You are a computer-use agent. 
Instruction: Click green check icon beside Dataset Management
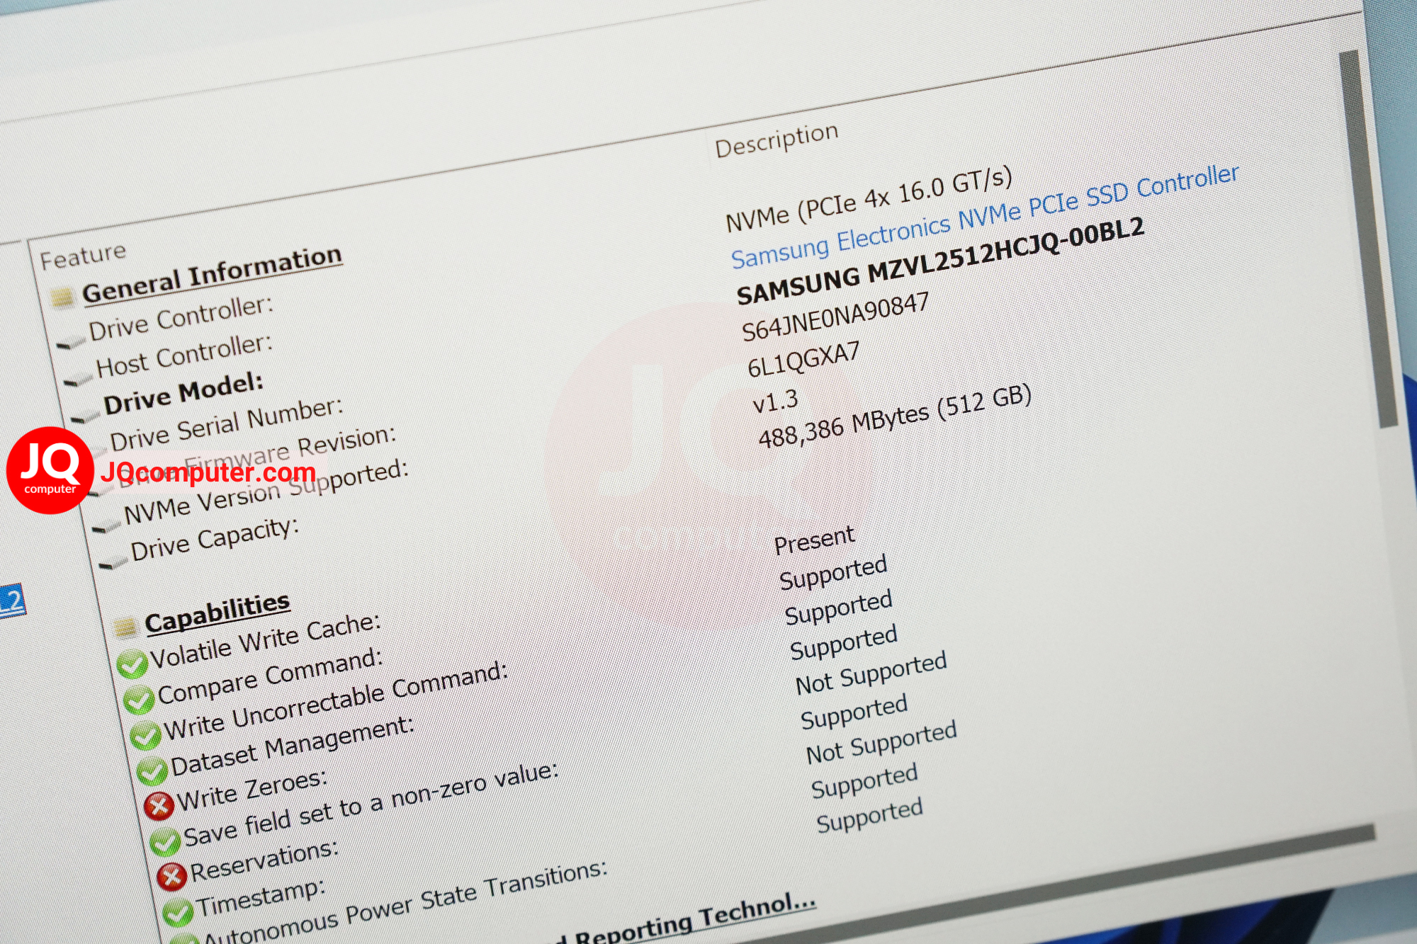click(x=152, y=770)
